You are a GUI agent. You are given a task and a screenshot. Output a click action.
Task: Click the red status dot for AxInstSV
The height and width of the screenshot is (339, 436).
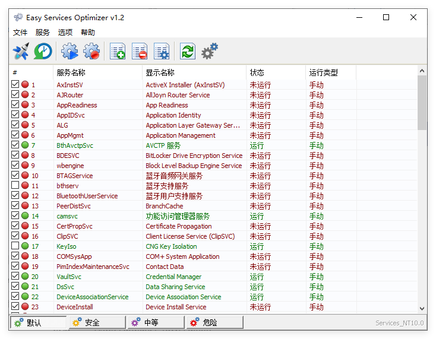tap(25, 84)
